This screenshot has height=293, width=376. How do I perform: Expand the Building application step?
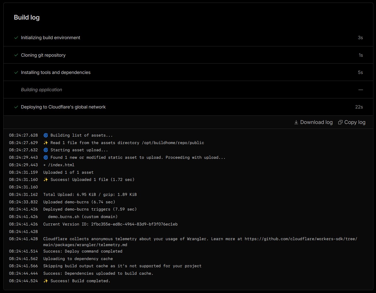42,90
